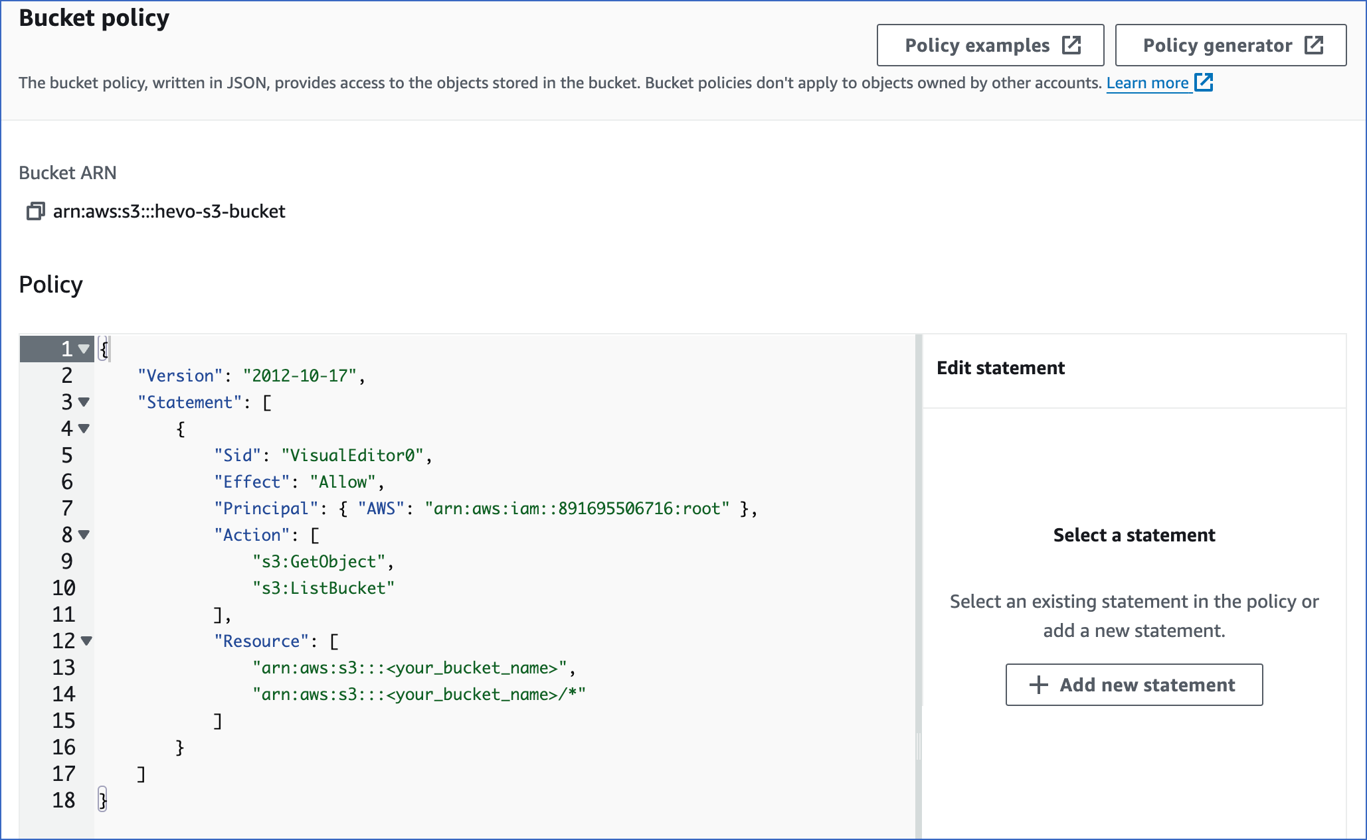This screenshot has width=1367, height=840.
Task: Click the "Sid" key on line 5
Action: [238, 455]
